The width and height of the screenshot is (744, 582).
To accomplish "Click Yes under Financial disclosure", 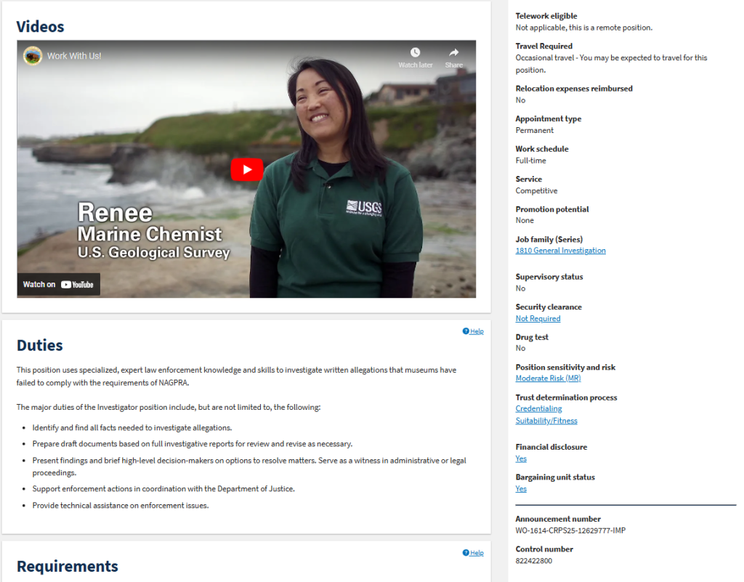I will click(x=521, y=458).
